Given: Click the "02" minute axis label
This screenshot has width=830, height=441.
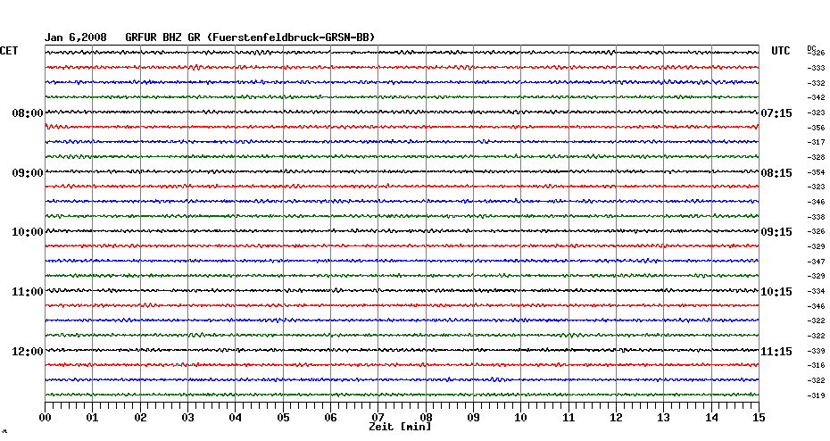Looking at the screenshot, I should [x=140, y=418].
